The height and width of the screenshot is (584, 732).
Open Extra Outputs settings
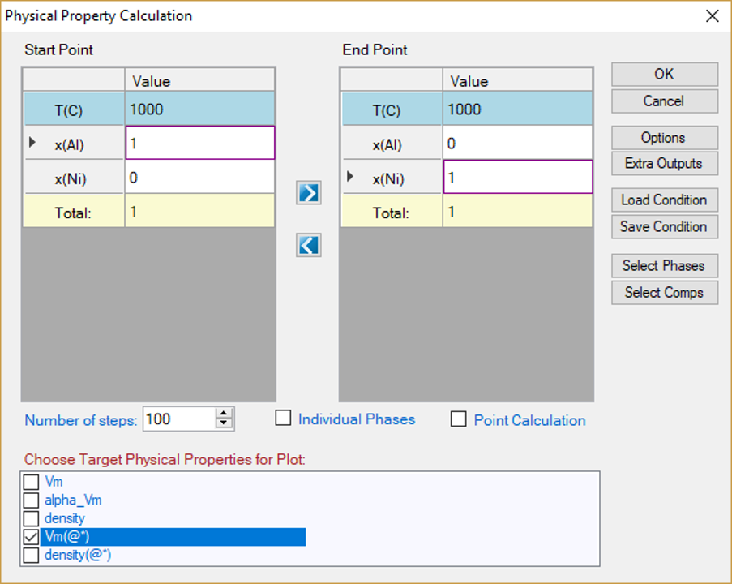664,164
